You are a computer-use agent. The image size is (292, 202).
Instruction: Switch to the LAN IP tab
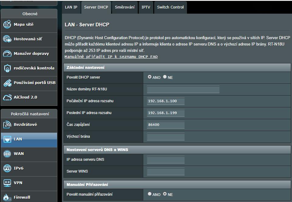71,7
